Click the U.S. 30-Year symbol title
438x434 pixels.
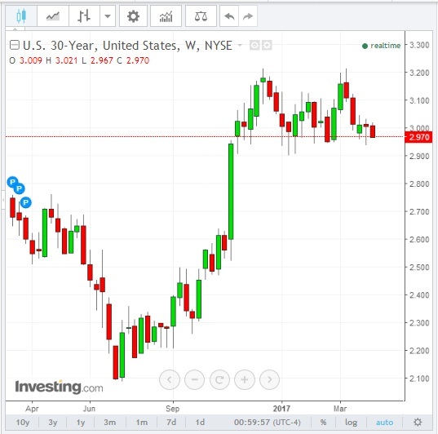127,46
